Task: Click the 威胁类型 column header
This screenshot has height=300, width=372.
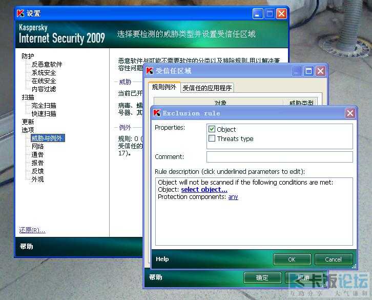Action: point(301,102)
